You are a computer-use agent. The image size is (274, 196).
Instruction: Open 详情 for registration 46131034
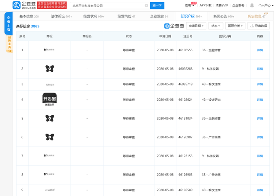[260, 118]
